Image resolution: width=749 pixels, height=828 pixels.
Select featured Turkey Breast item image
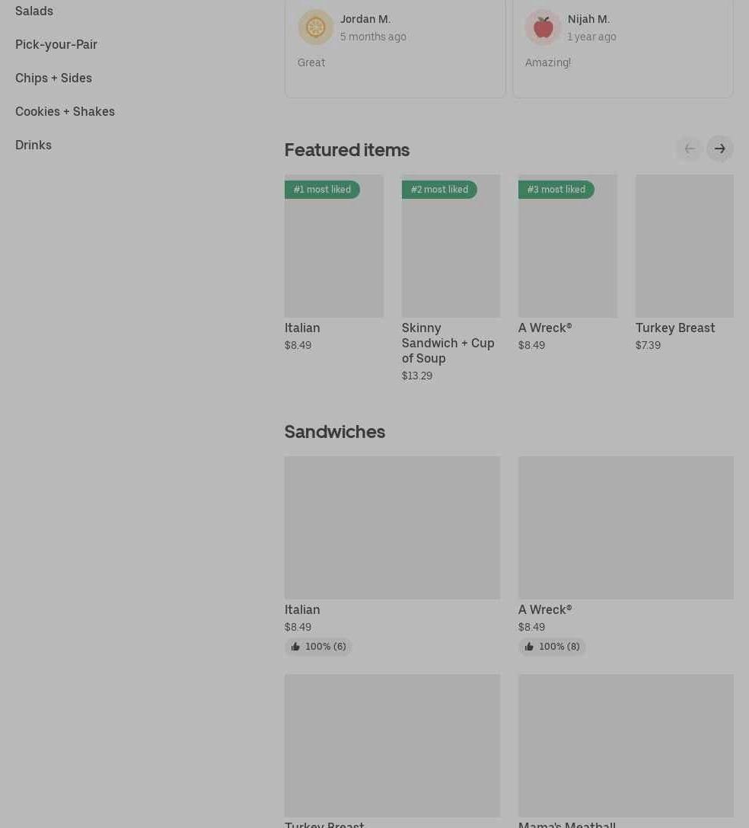684,245
